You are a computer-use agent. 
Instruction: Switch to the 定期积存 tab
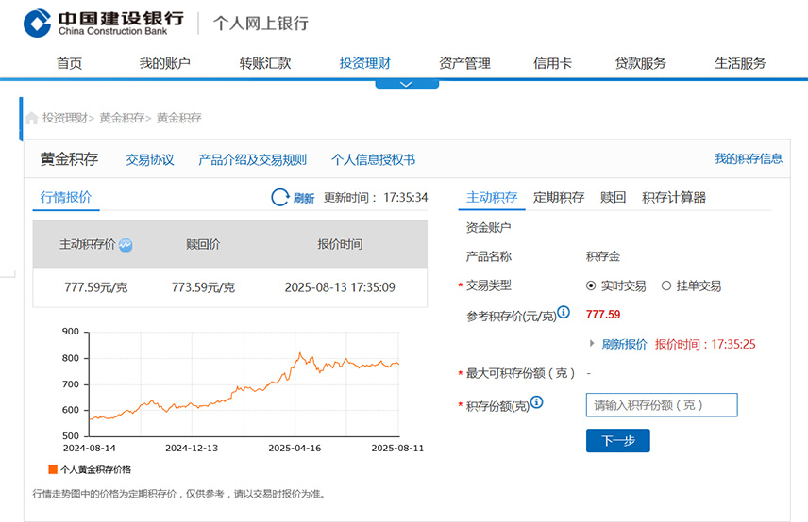559,198
